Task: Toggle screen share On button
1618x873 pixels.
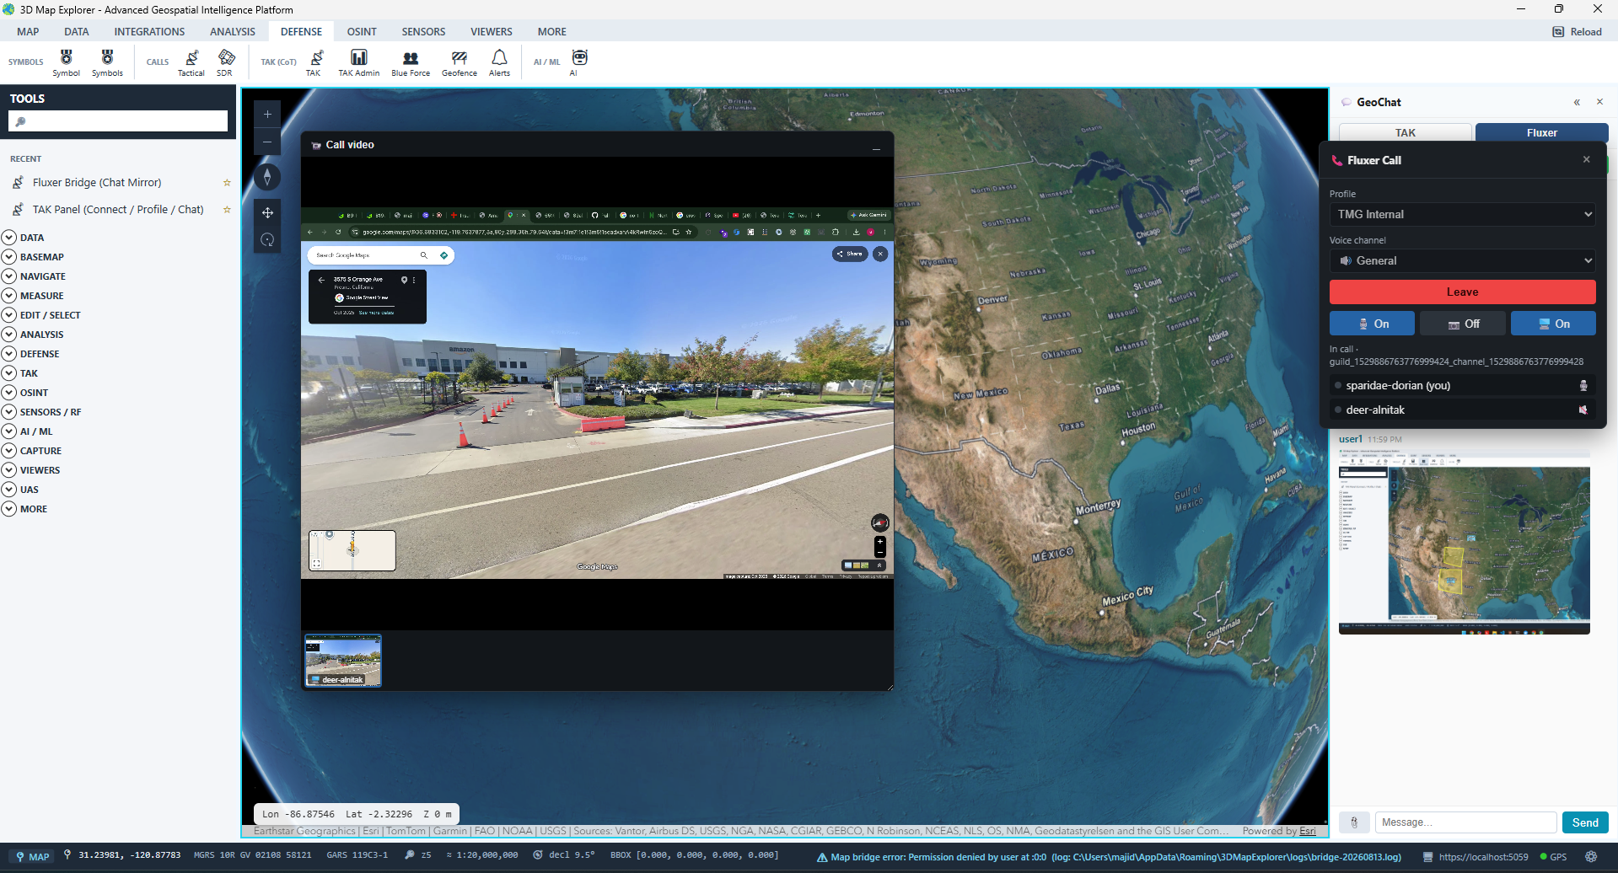Action: [1553, 324]
